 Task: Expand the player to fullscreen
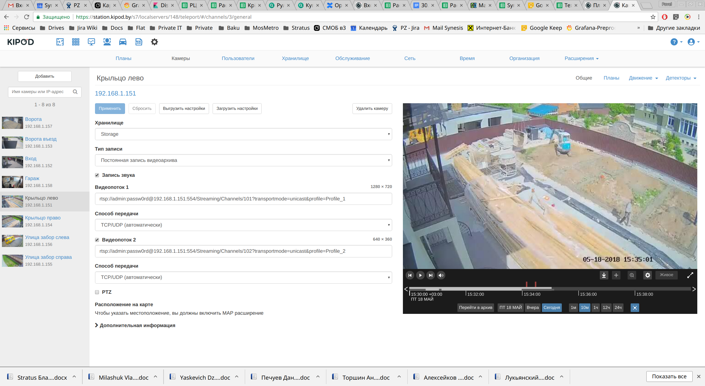pos(690,275)
